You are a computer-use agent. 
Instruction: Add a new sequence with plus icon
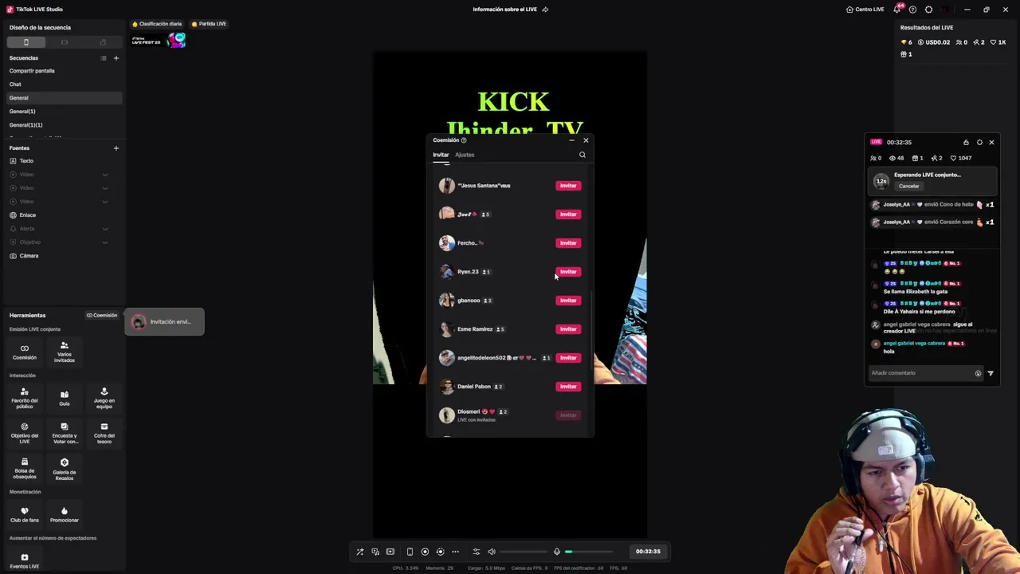click(x=116, y=58)
